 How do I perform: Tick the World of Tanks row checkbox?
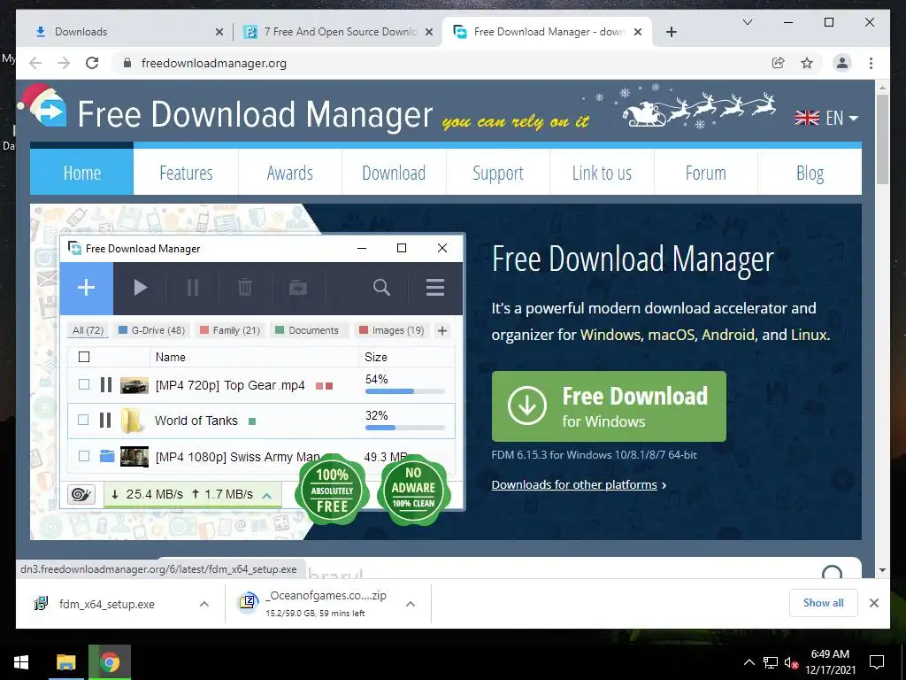(x=83, y=420)
